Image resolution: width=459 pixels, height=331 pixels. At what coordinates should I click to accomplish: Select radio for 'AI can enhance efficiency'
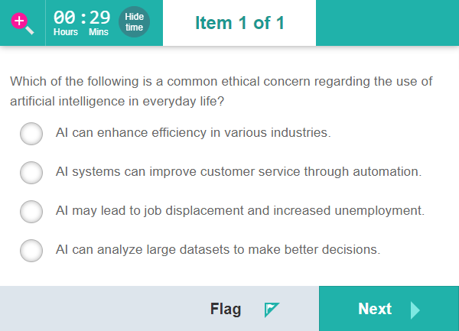31,134
